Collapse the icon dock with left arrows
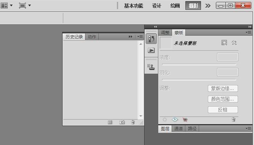This screenshot has height=145, width=254. 155,27
